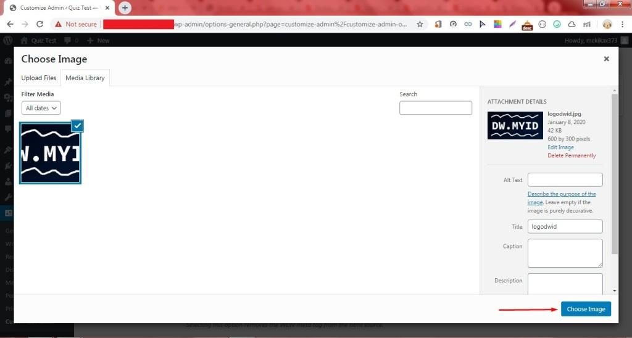Select the Media Library tab

85,78
